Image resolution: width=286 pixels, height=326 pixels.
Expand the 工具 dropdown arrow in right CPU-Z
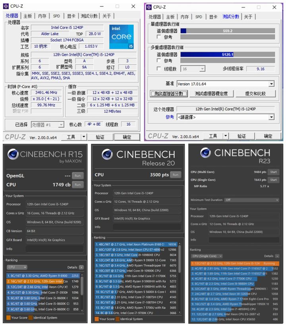point(226,136)
